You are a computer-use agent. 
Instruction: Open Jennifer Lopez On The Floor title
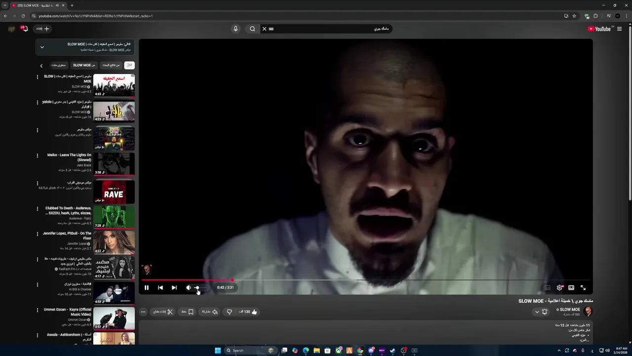[67, 236]
